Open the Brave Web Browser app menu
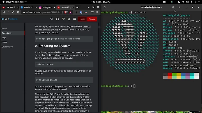 point(15,2)
